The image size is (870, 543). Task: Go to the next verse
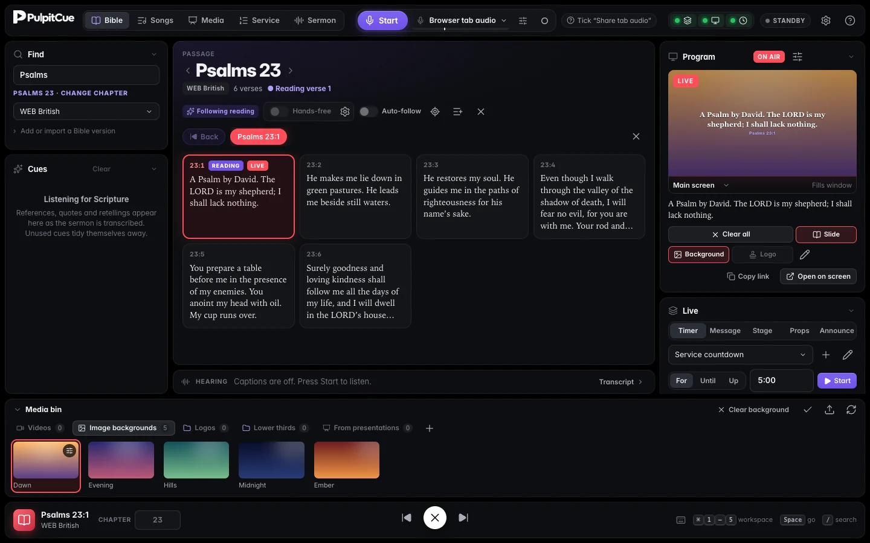(x=463, y=518)
